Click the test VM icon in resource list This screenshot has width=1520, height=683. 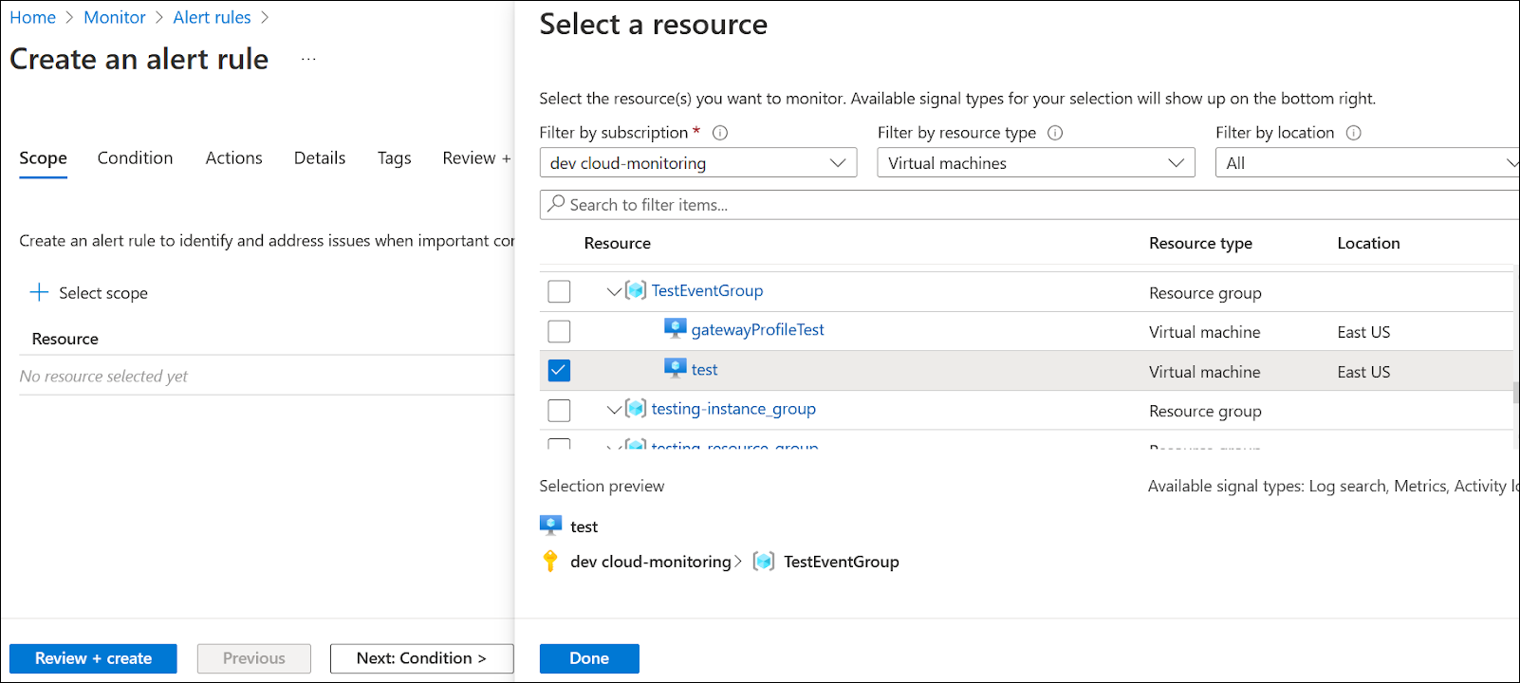click(x=675, y=369)
